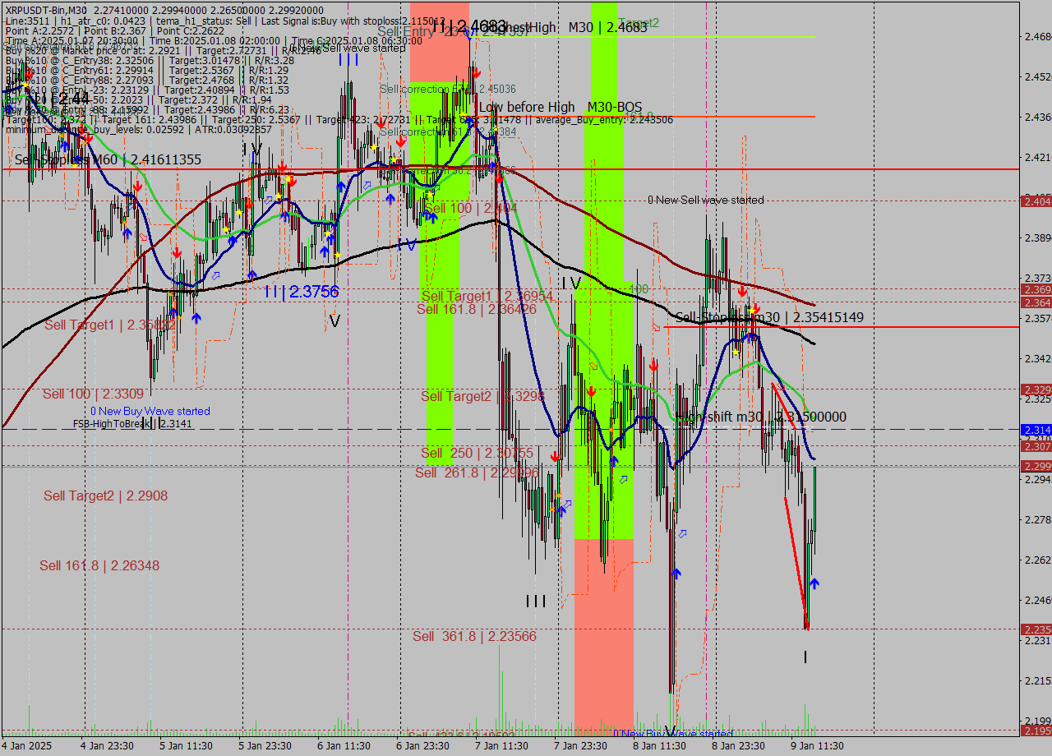The image size is (1052, 756).
Task: Select the '5 Jan 23:30' time axis label
Action: [265, 746]
